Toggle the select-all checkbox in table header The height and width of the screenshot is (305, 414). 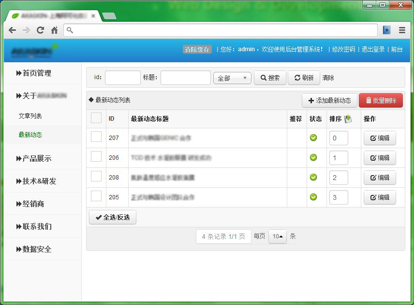click(96, 118)
